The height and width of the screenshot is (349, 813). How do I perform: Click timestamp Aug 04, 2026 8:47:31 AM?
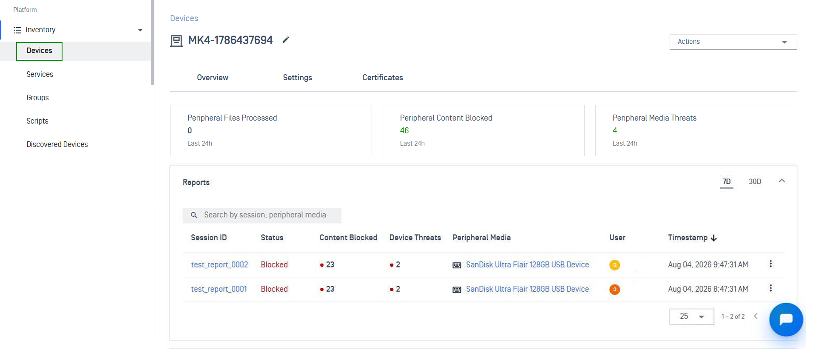[x=708, y=289]
